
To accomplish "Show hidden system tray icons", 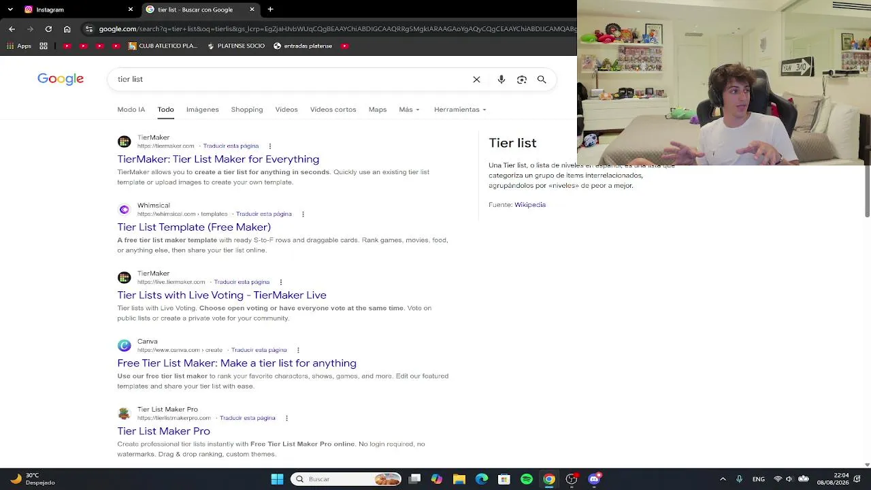I will [723, 479].
